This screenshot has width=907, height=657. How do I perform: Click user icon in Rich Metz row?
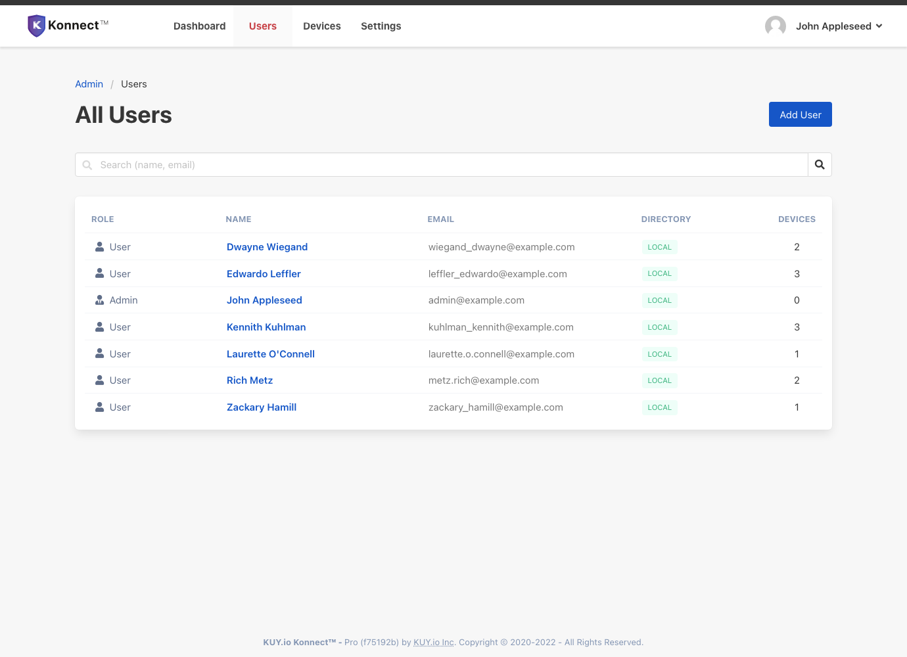pyautogui.click(x=100, y=380)
